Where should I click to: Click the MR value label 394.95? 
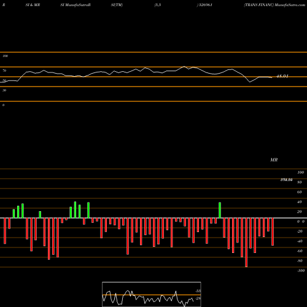286,180
